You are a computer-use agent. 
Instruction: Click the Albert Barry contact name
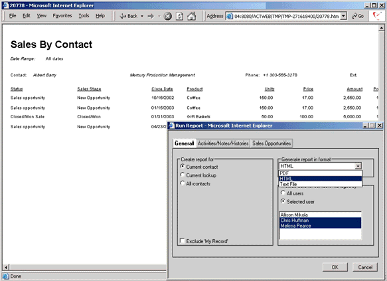tap(44, 75)
